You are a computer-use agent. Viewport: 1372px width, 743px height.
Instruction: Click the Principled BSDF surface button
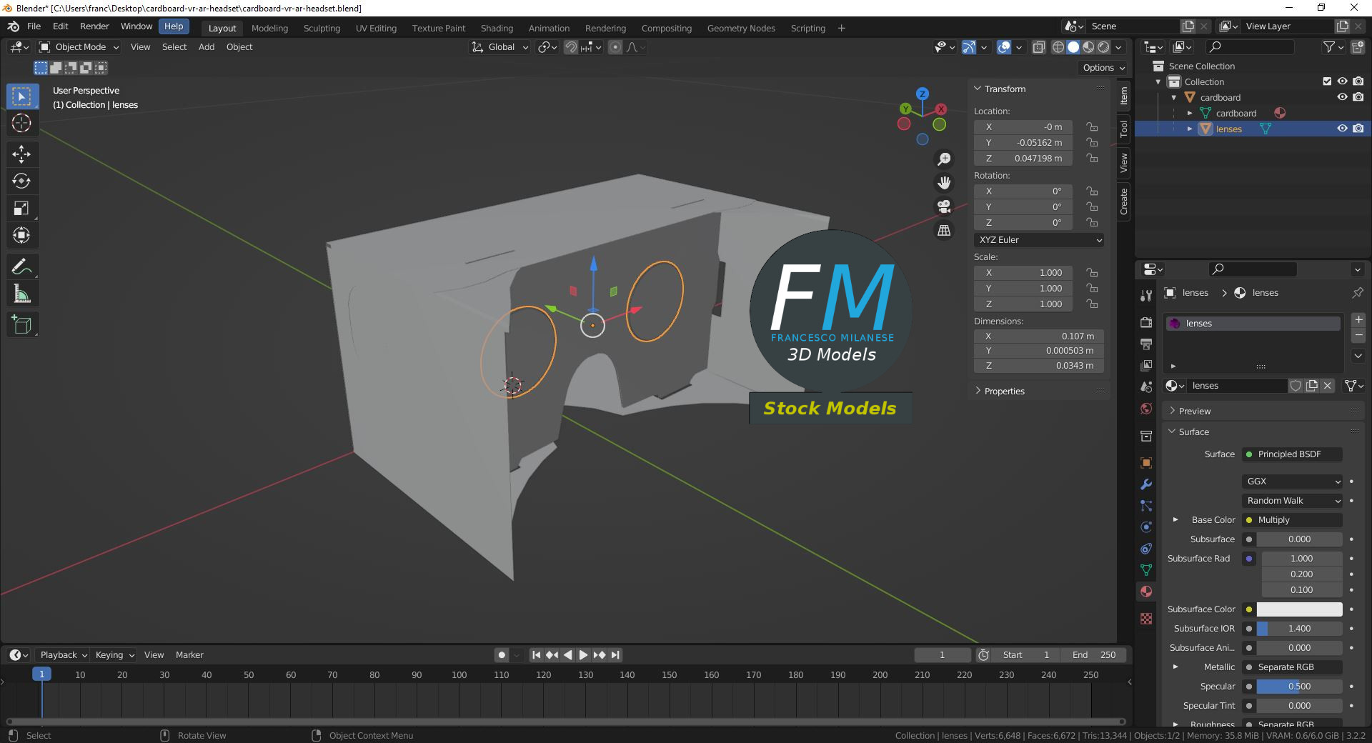1293,454
